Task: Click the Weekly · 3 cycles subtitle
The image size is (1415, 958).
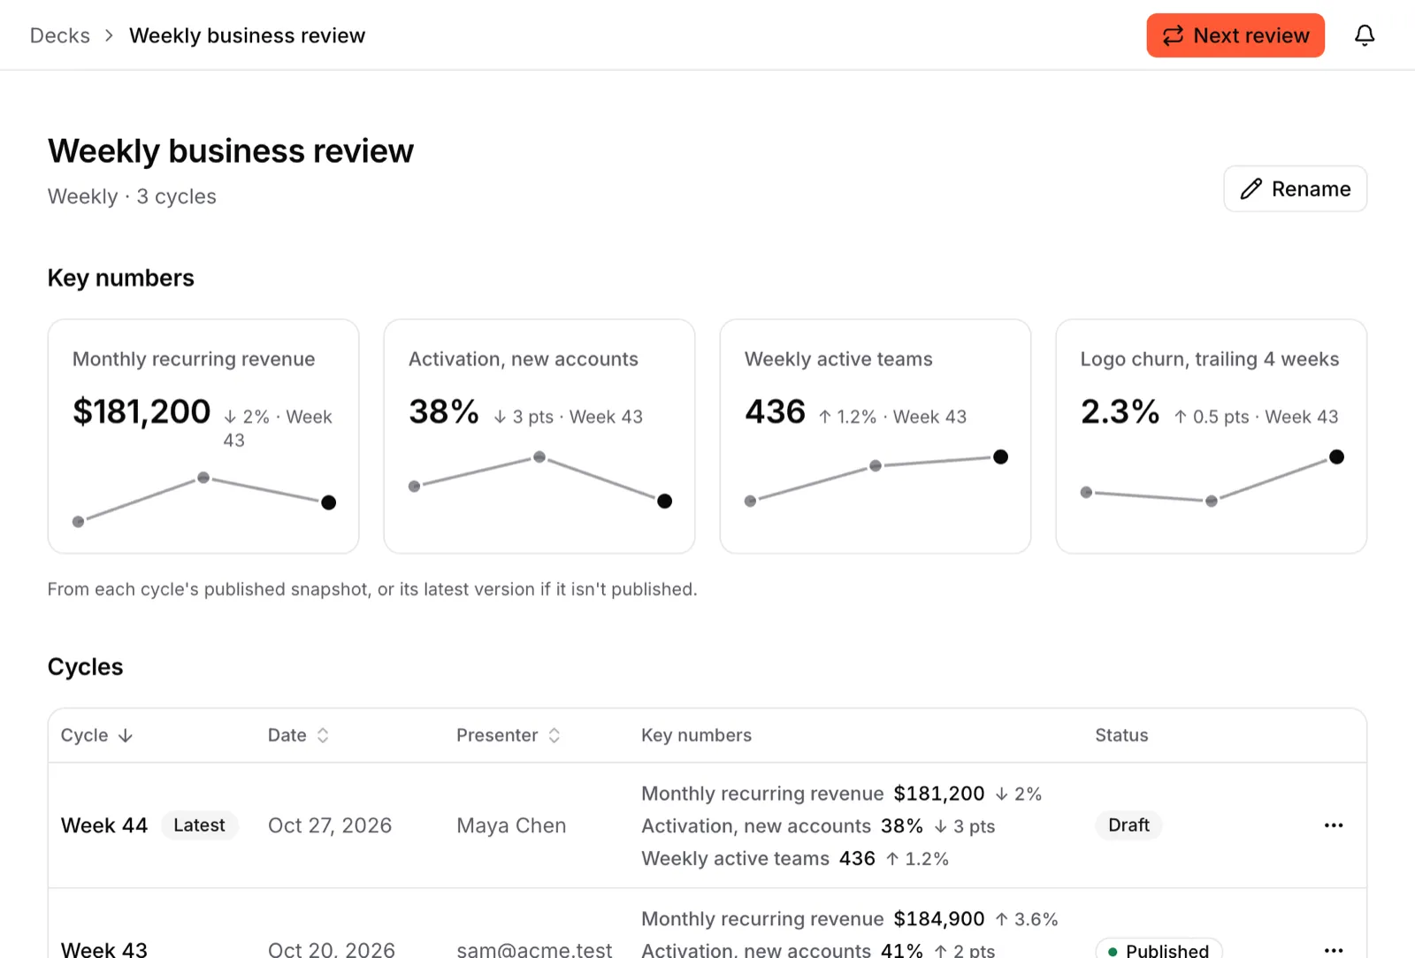Action: (x=132, y=196)
